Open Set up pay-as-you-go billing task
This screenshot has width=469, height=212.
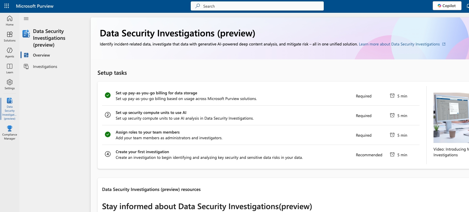(x=156, y=93)
